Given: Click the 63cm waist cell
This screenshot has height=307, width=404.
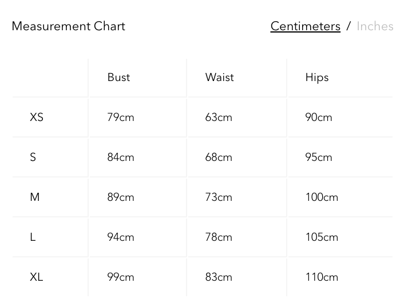Looking at the screenshot, I should [x=219, y=118].
